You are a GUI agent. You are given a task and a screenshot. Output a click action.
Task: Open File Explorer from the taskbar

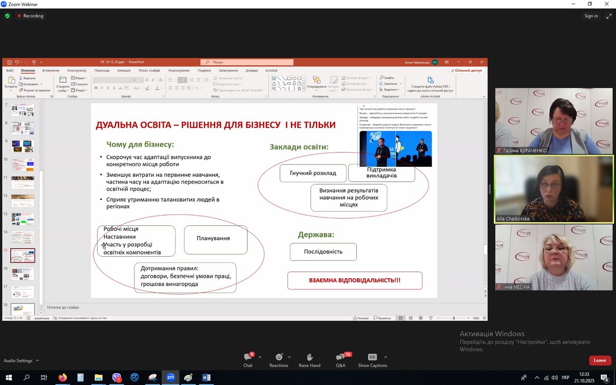point(99,377)
